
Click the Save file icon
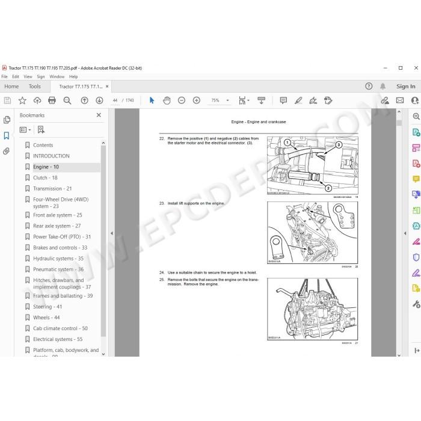7,100
